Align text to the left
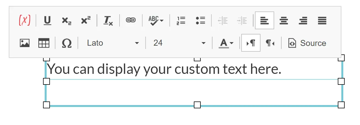The image size is (360, 125). (x=264, y=21)
